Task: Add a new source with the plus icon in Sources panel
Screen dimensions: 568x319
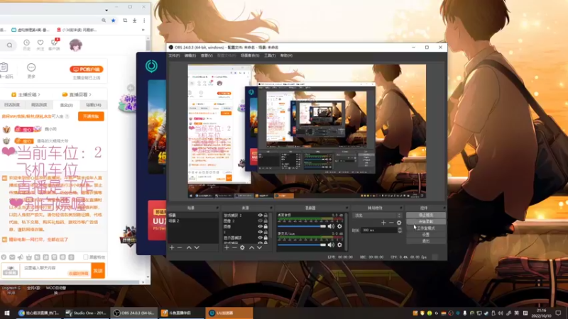Action: click(226, 247)
